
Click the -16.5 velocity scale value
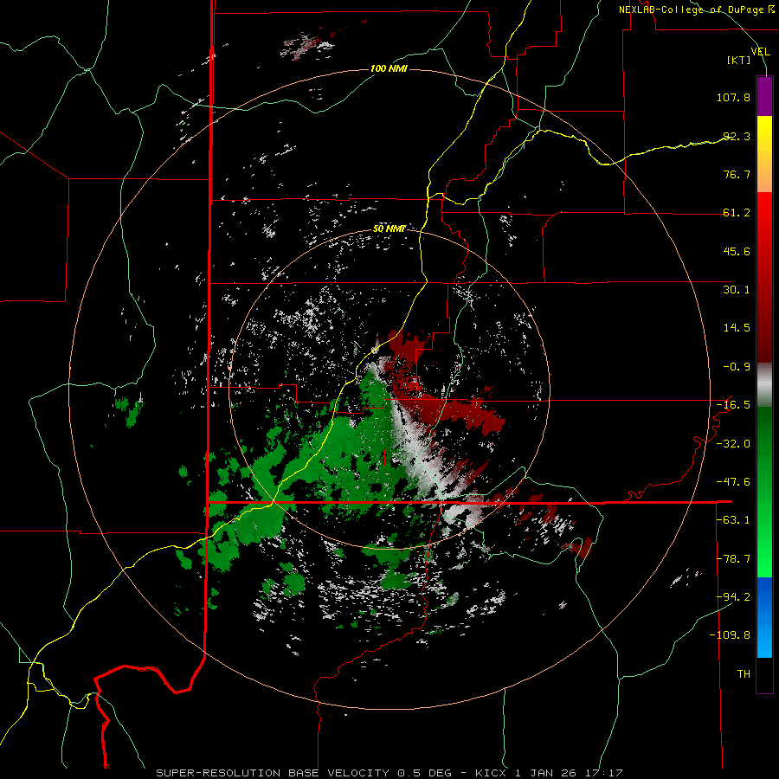(733, 405)
